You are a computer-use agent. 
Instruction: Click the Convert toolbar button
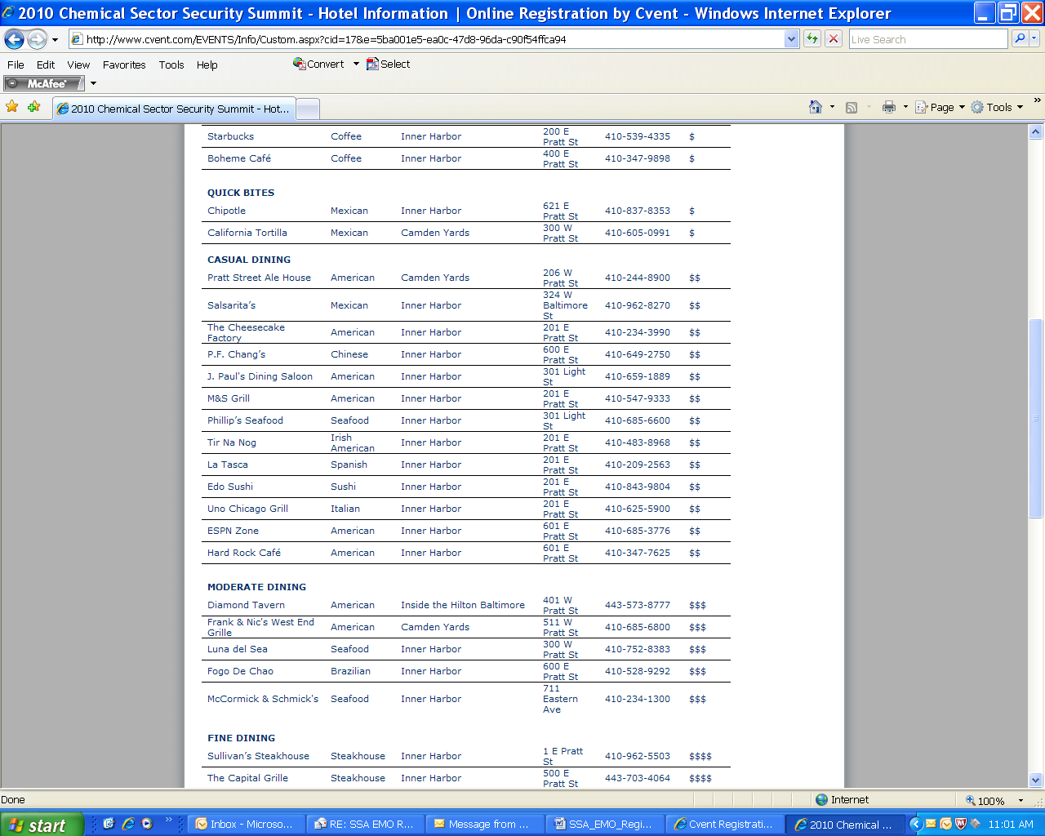pyautogui.click(x=319, y=64)
